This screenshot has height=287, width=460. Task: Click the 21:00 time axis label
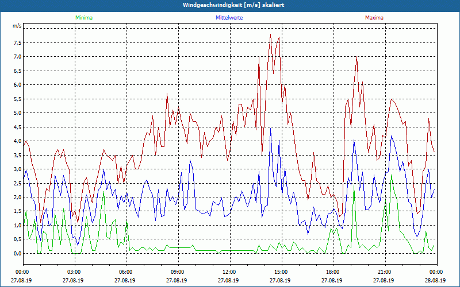coord(385,272)
